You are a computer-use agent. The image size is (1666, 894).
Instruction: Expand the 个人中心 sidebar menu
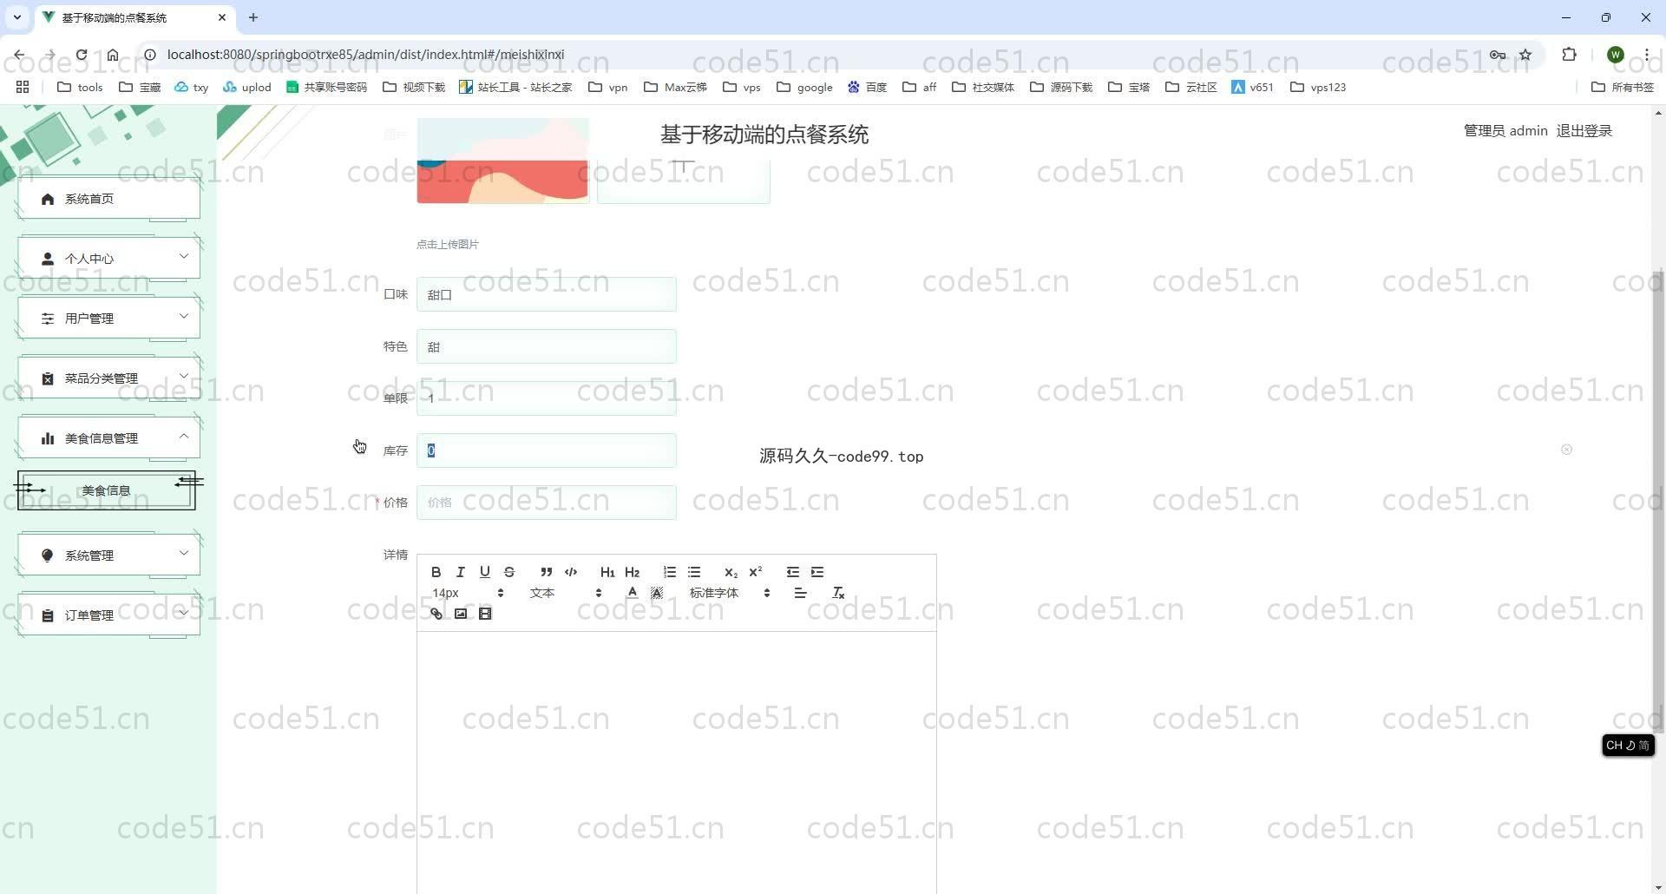108,259
